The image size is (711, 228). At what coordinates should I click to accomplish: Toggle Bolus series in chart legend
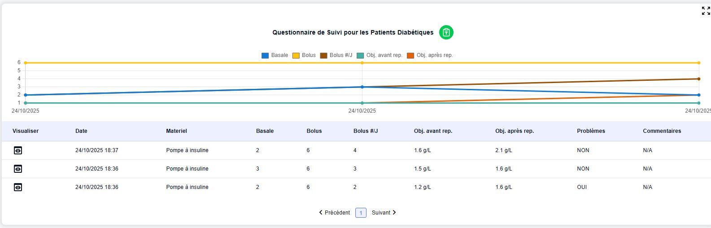coord(304,55)
